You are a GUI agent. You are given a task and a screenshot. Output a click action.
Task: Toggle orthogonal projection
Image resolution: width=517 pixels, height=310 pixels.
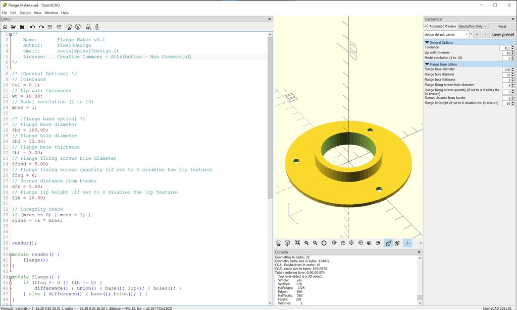pyautogui.click(x=397, y=243)
